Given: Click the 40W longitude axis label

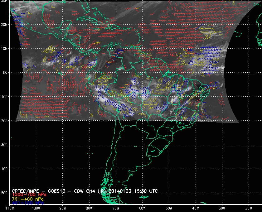Looking at the screenshot, I should 195,208.
